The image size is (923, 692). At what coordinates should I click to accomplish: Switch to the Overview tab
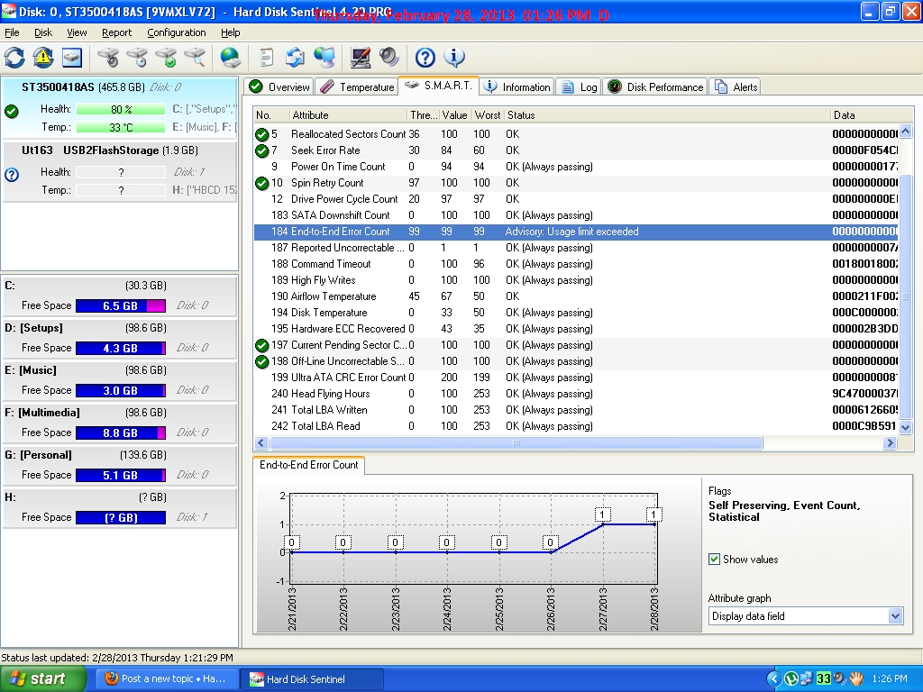click(x=279, y=87)
